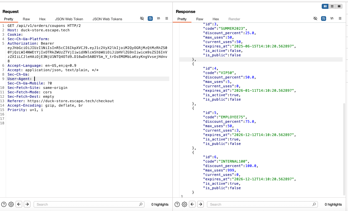Go back to previous match in Response

(192, 204)
